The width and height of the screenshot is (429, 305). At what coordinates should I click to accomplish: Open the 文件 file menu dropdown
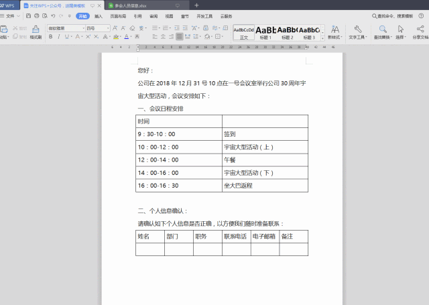(x=10, y=16)
